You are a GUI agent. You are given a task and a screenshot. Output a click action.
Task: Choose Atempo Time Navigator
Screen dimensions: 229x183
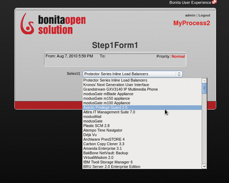tap(142, 130)
